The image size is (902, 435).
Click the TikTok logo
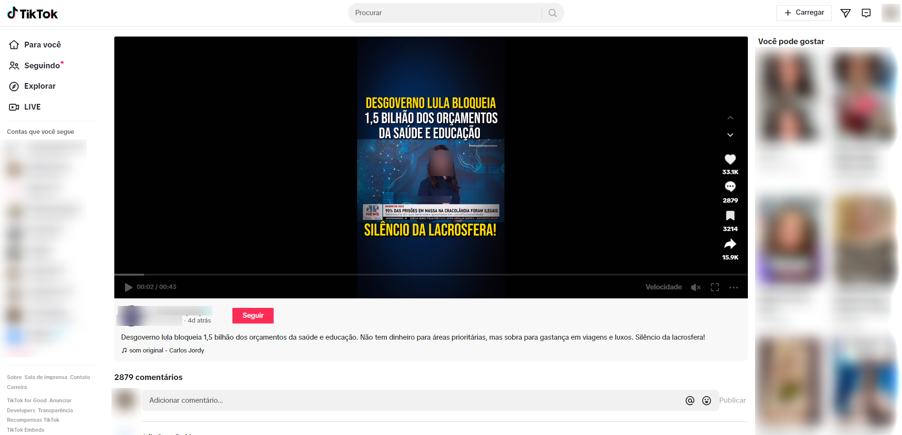click(32, 13)
